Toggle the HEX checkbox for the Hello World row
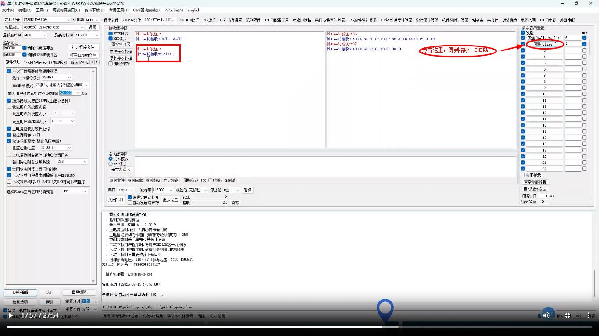This screenshot has height=336, width=599. 584,38
